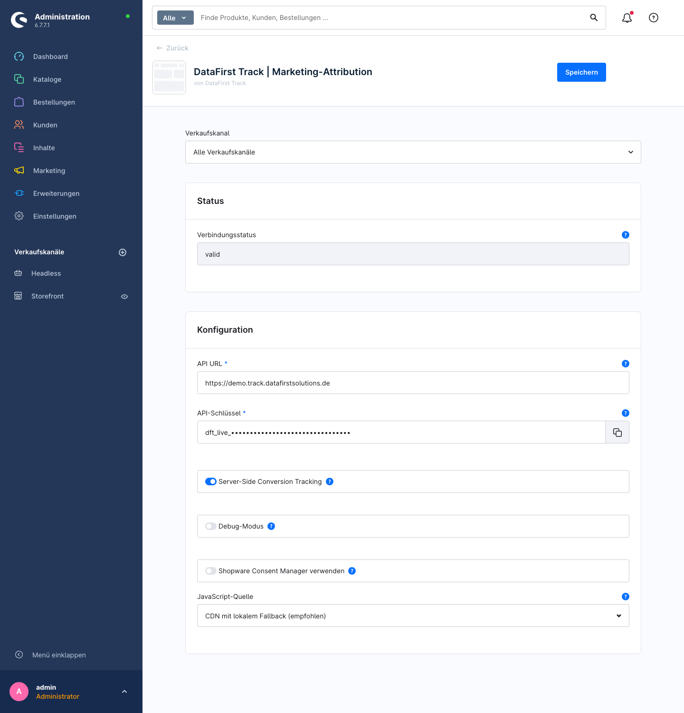Screen dimensions: 684x713
Task: Show help tooltip for Debug-Modus
Action: coord(271,526)
